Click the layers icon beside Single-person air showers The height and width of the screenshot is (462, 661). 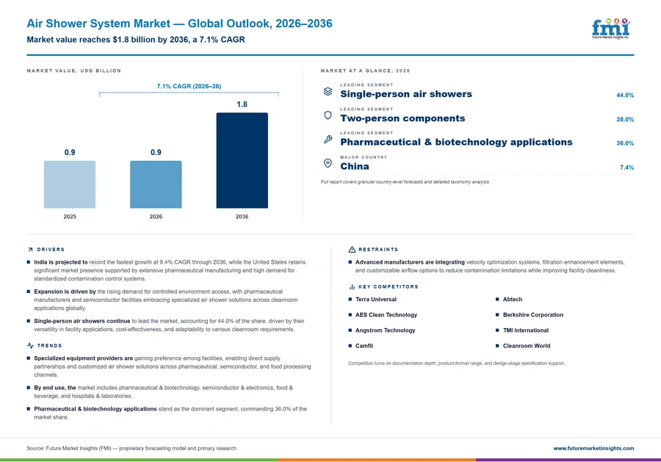pyautogui.click(x=328, y=92)
